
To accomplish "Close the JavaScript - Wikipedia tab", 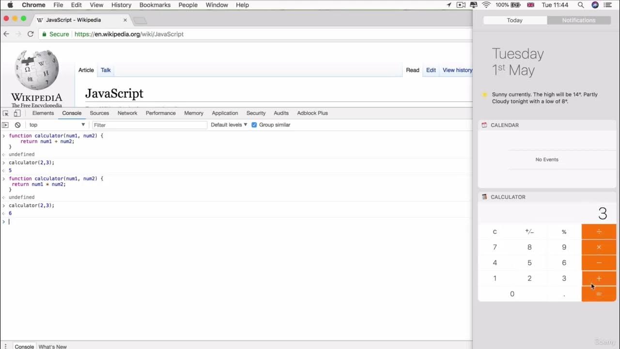I will pyautogui.click(x=125, y=20).
